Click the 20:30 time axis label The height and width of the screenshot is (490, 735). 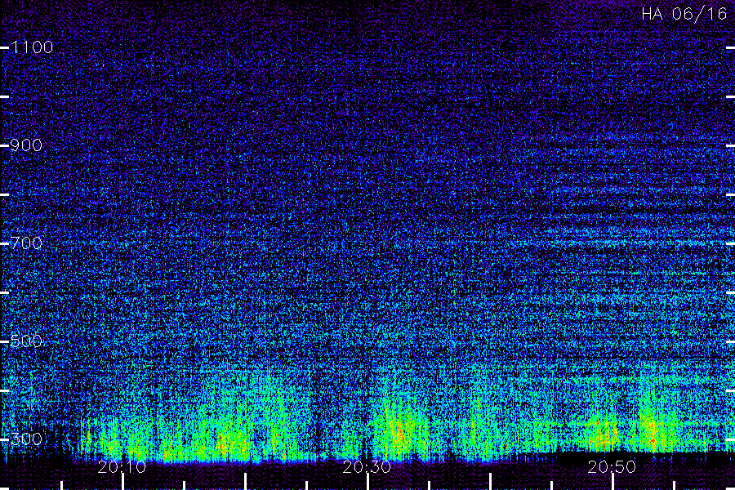tap(367, 467)
